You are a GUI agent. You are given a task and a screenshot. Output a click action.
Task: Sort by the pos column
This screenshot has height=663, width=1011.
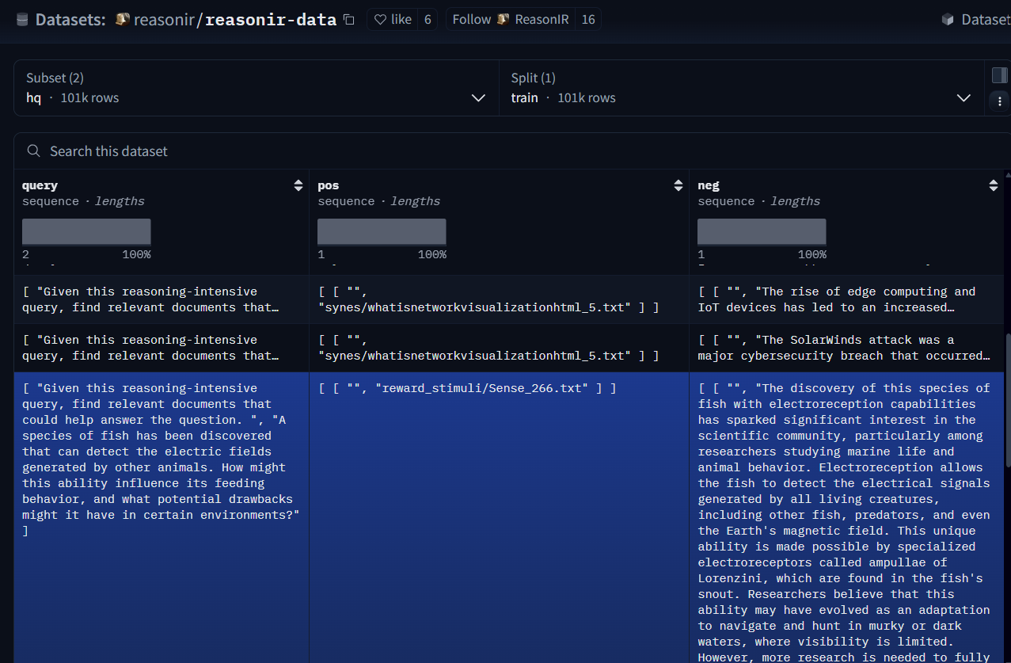[678, 185]
